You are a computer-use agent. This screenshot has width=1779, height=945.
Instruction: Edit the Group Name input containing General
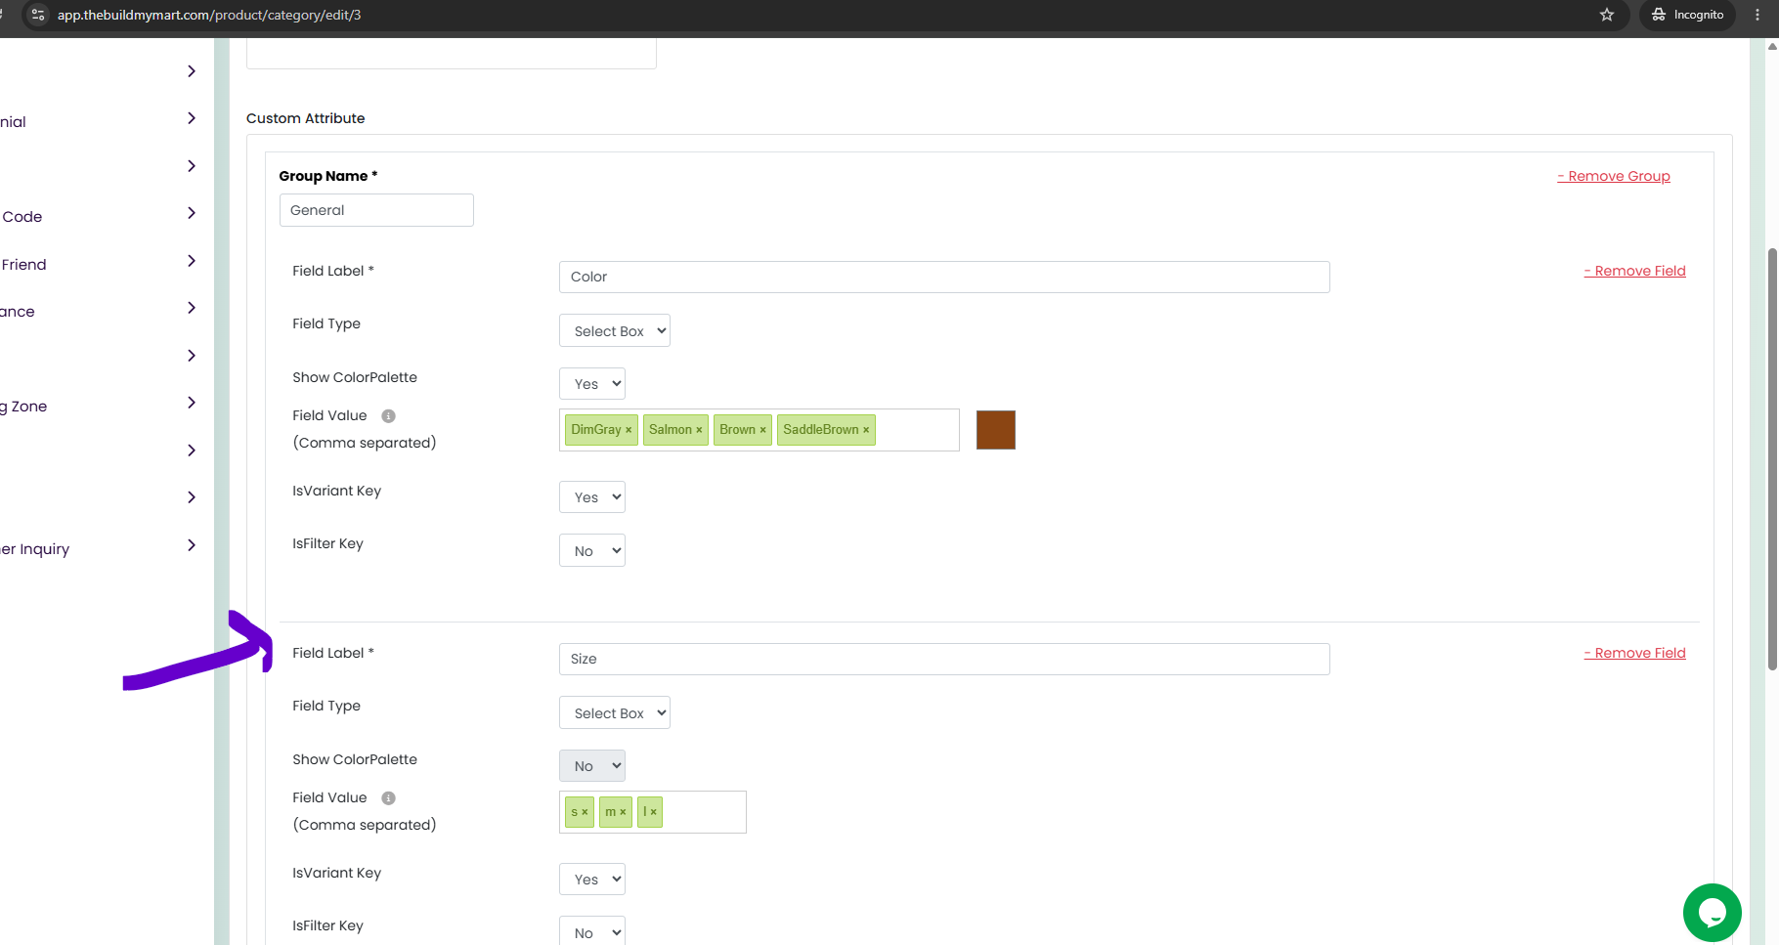[376, 210]
